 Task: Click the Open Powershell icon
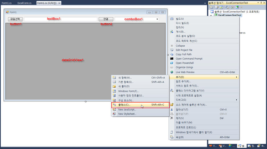[172, 63]
